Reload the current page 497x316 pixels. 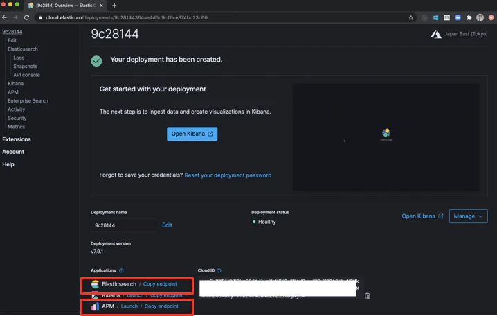(26, 17)
